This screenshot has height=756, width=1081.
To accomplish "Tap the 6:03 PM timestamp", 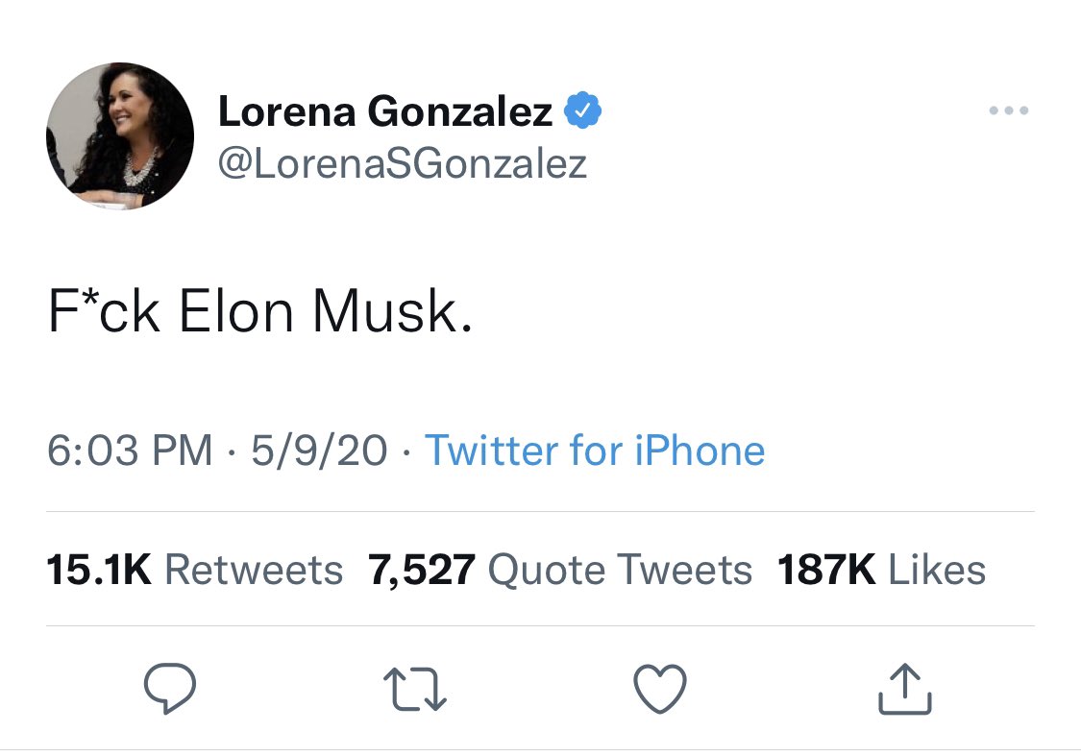I will coord(130,451).
